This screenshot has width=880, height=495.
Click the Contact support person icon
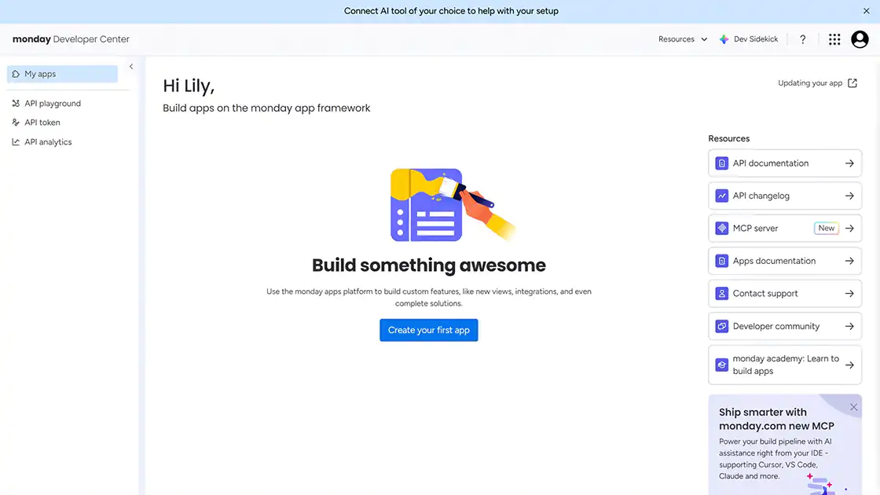click(722, 294)
